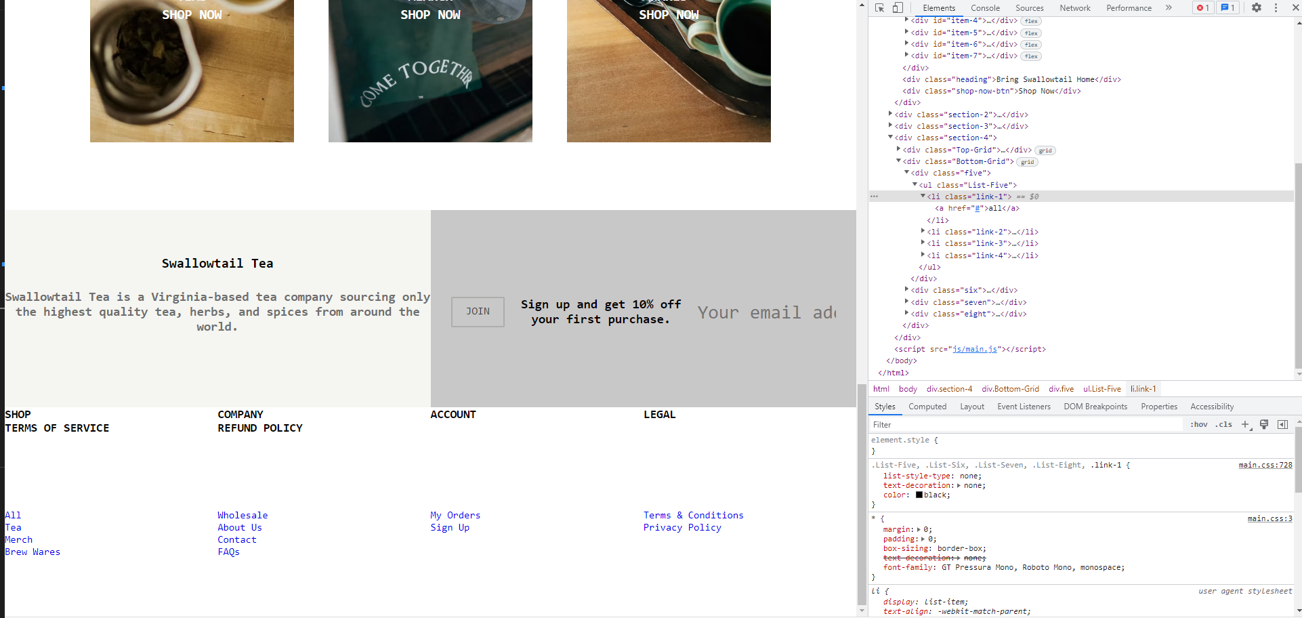The image size is (1302, 618).
Task: Expand the link-4 li node
Action: [x=923, y=255]
